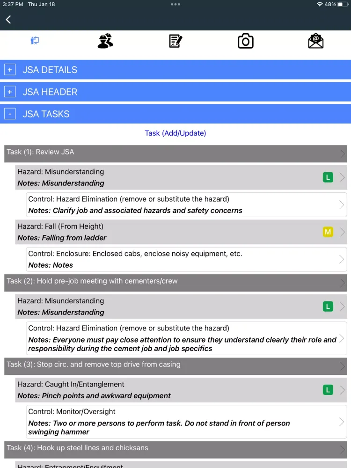Open chevron on 'Clarify job' control row
Image resolution: width=351 pixels, height=468 pixels.
[x=342, y=205]
